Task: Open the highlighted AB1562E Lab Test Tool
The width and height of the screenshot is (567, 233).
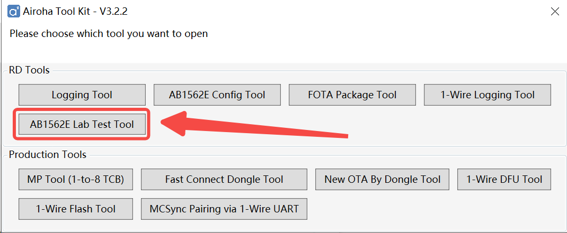Action: [x=82, y=125]
